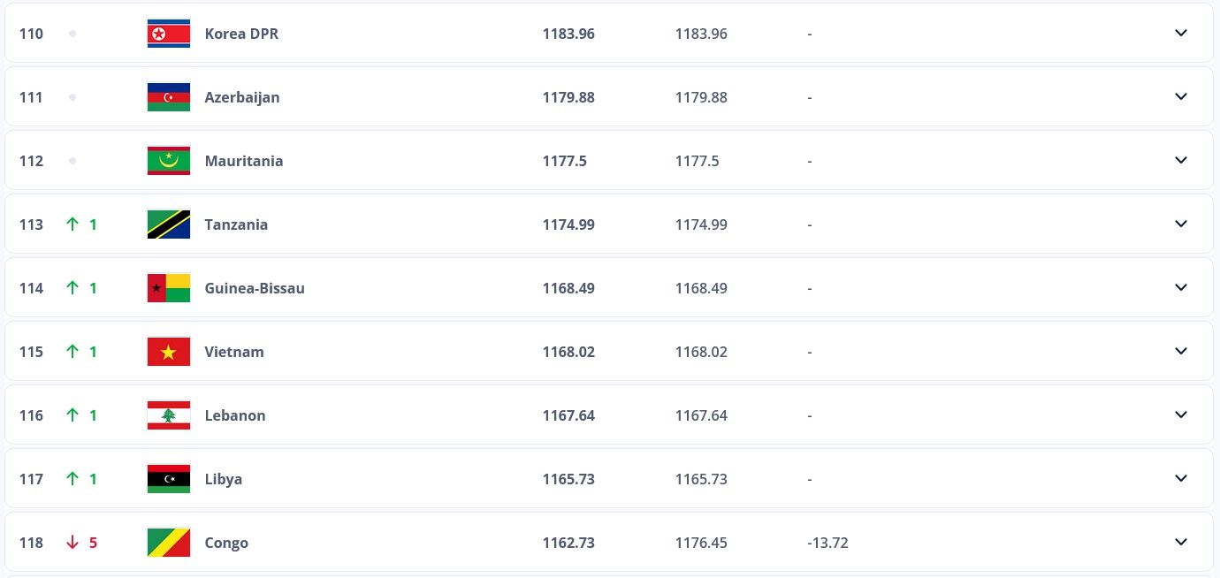Open the Guinea-Bissau team name link

coord(255,288)
